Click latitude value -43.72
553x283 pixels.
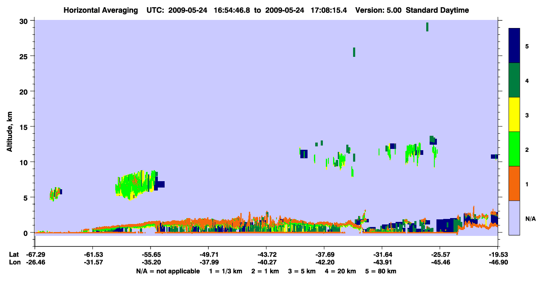[266, 255]
